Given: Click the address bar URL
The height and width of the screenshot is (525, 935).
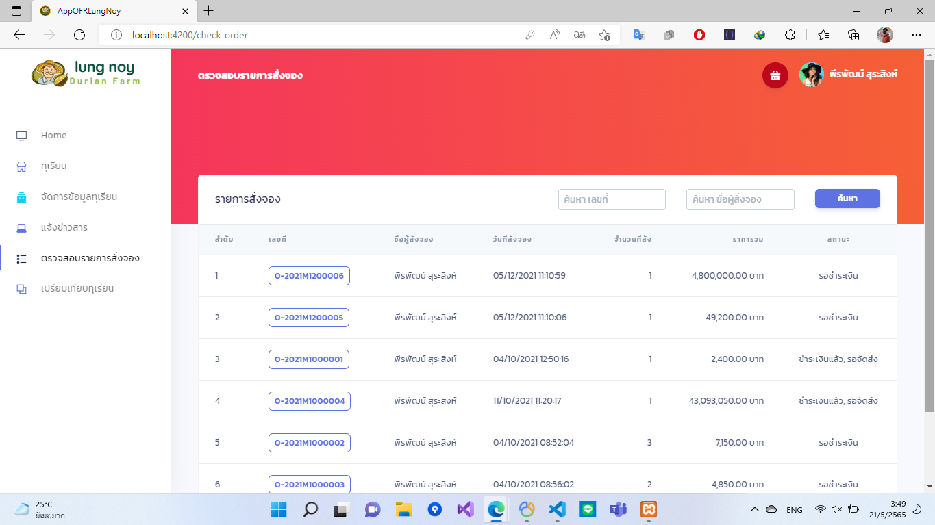Looking at the screenshot, I should [x=190, y=35].
